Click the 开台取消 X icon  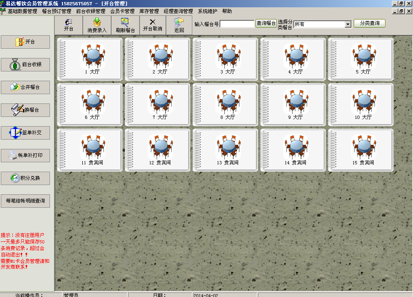tap(153, 25)
